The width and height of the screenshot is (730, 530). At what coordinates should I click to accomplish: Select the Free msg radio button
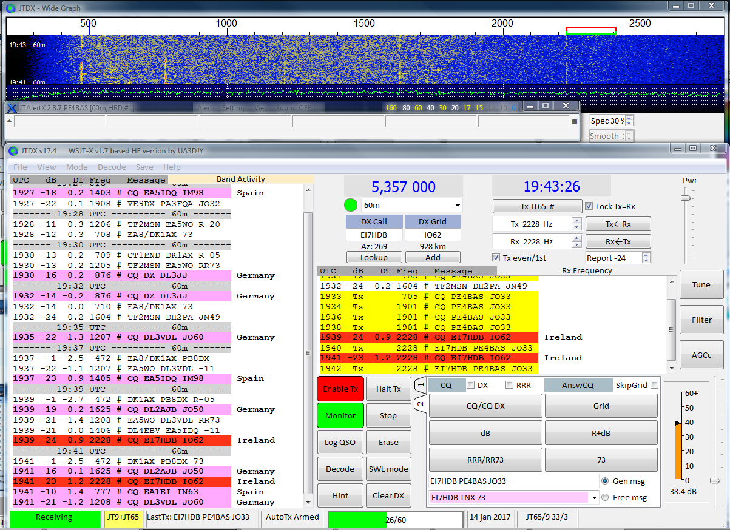click(x=604, y=497)
